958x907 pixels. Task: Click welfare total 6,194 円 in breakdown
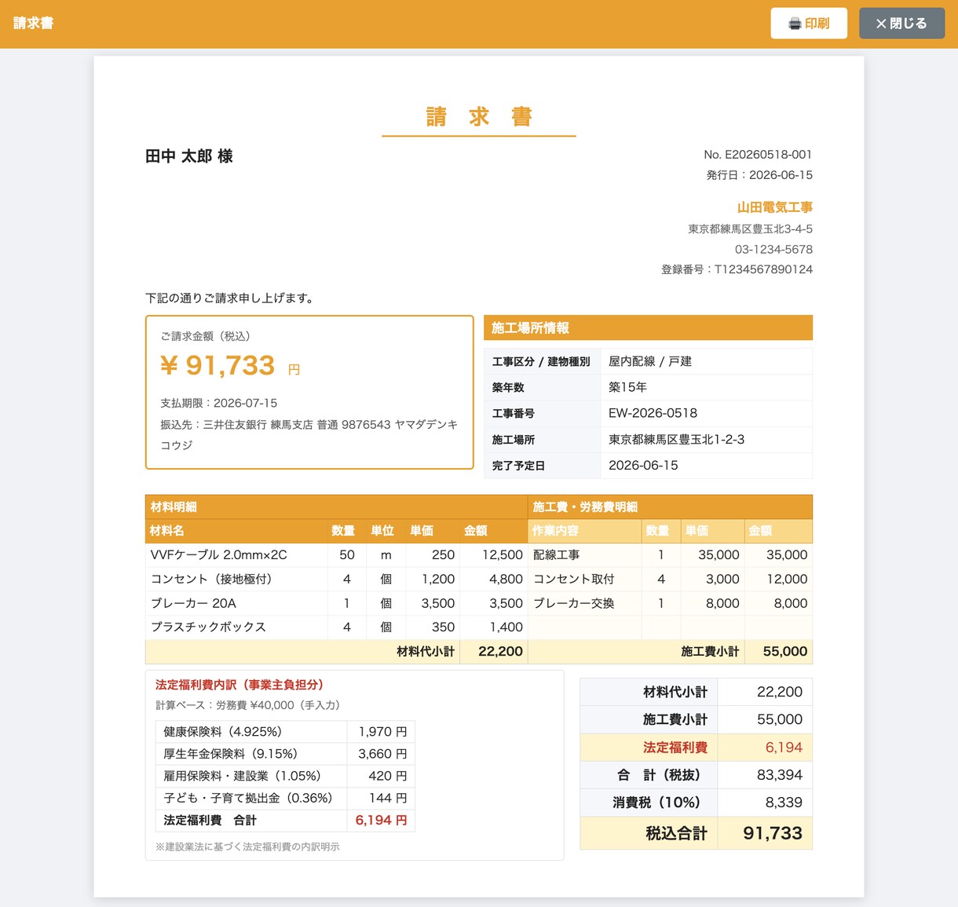[x=381, y=821]
